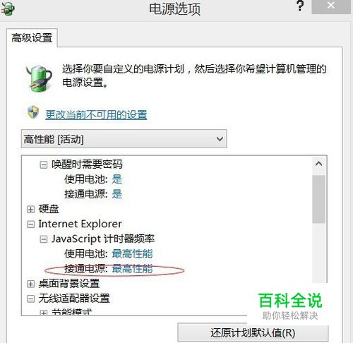Image resolution: width=353 pixels, height=343 pixels.
Task: Click the UAC shield icon
Action: coord(33,112)
